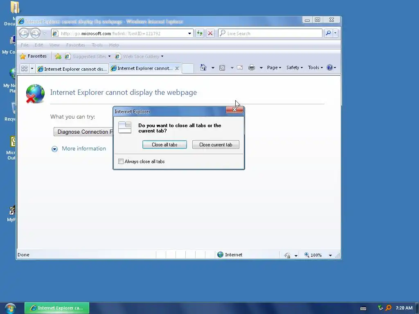Click the Internet zone globe in status bar

coord(220,254)
